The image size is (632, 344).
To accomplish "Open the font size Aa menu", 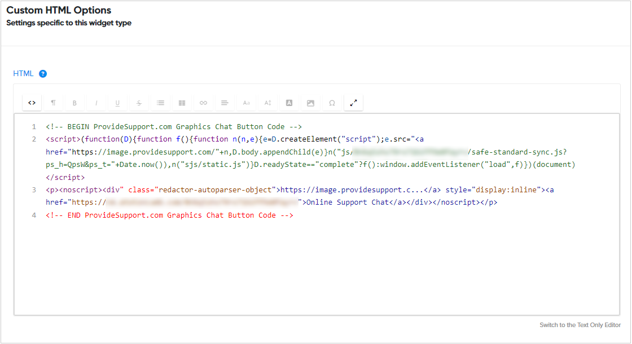I will pyautogui.click(x=246, y=102).
